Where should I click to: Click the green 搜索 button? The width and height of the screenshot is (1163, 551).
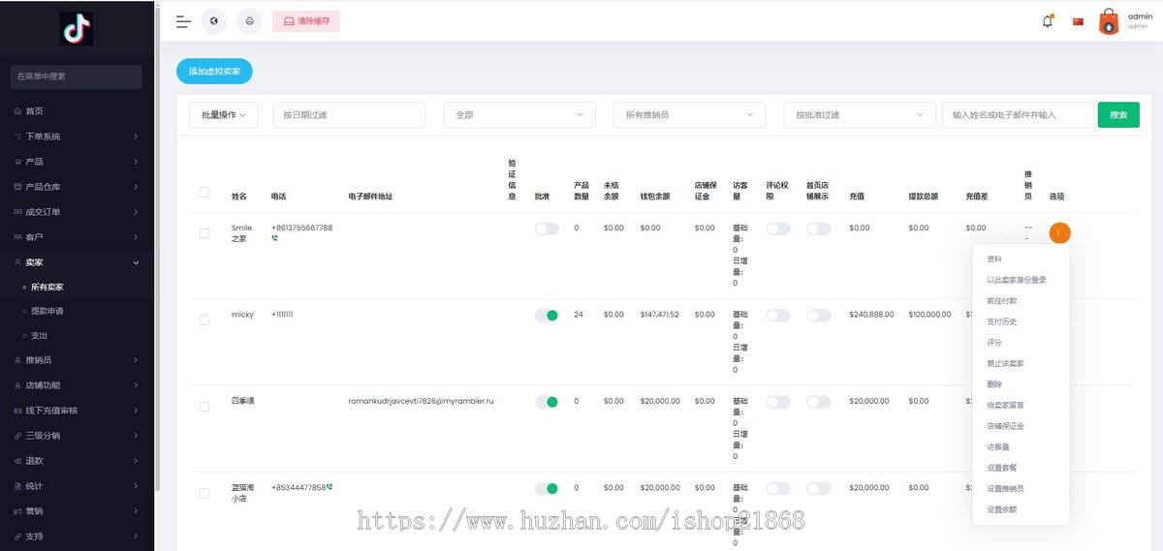[x=1118, y=114]
